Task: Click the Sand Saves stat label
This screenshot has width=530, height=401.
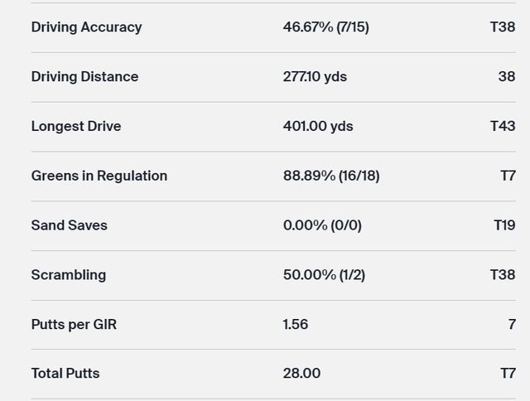Action: point(69,225)
